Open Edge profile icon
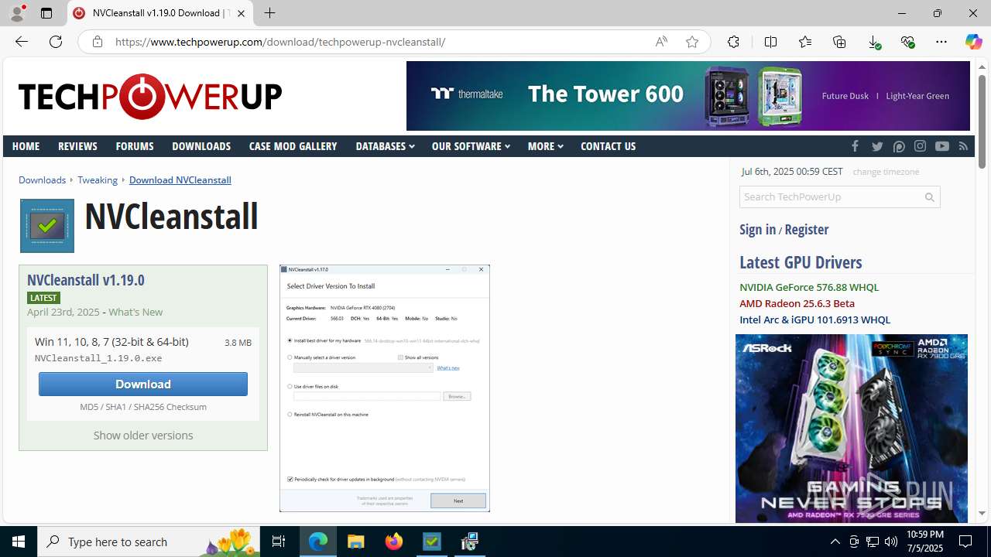This screenshot has height=557, width=991. (17, 13)
